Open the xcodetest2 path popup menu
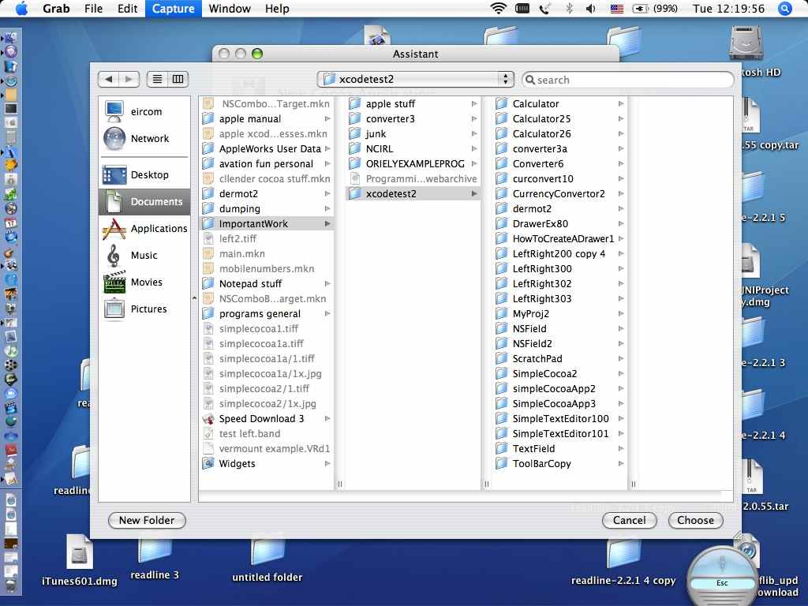808x606 pixels. tap(415, 79)
